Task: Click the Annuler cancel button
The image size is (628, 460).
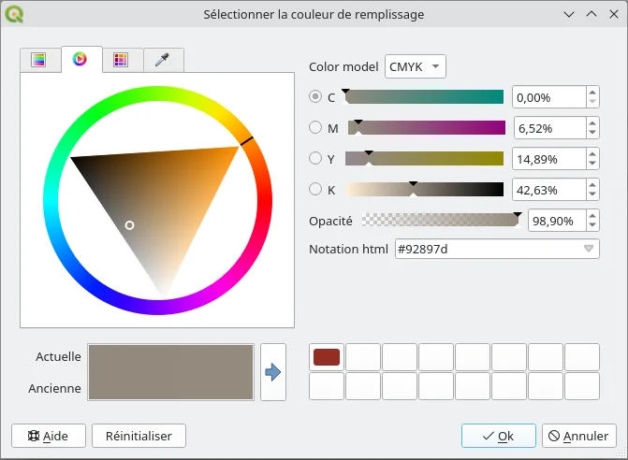Action: coord(580,436)
